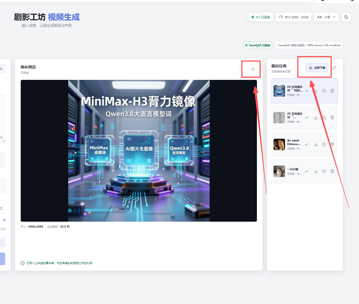Copy the second 正向提示词 task
The height and width of the screenshot is (304, 359).
(x=324, y=118)
